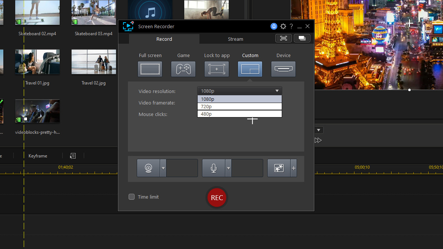The height and width of the screenshot is (249, 443).
Task: Enable the Time limit checkbox
Action: tap(132, 197)
